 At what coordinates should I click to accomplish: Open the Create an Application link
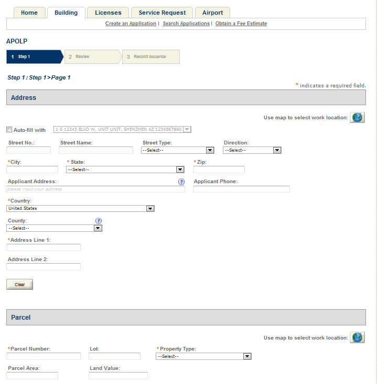131,24
